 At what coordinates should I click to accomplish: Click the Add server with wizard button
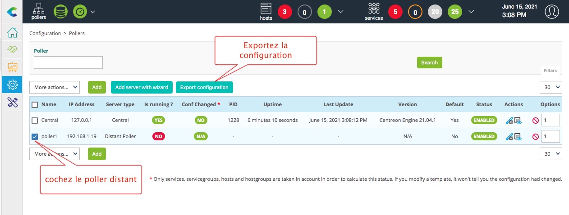point(142,87)
